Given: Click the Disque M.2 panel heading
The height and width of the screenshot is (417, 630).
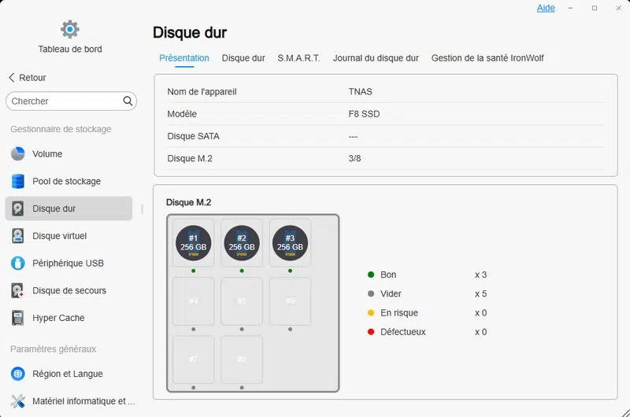Looking at the screenshot, I should [x=189, y=202].
